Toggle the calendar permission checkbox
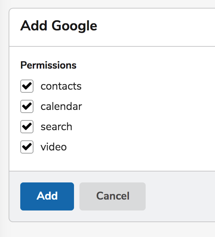The width and height of the screenshot is (215, 237). pyautogui.click(x=27, y=106)
